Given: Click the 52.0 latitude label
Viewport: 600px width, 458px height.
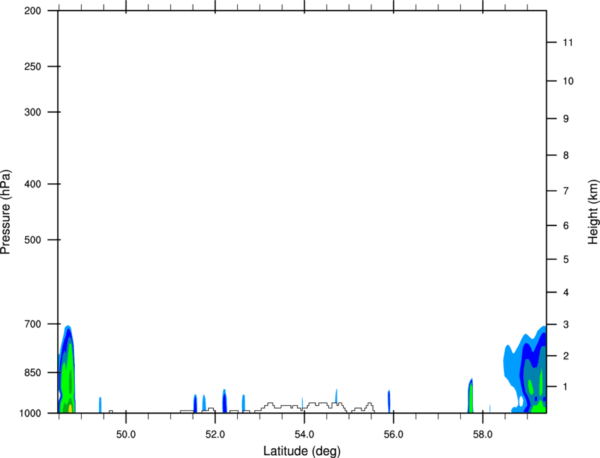Looking at the screenshot, I should click(215, 435).
